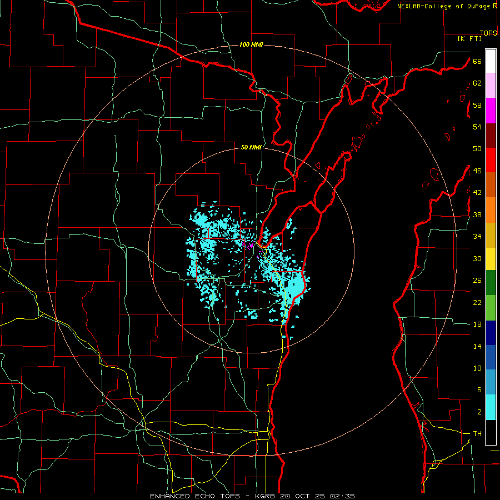The height and width of the screenshot is (500, 500).
Task: Click the black TH threshold legend swatch
Action: point(491,432)
